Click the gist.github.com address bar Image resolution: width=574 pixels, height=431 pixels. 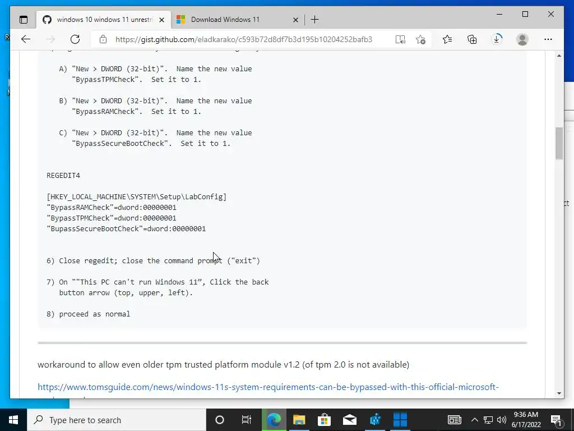coord(244,39)
